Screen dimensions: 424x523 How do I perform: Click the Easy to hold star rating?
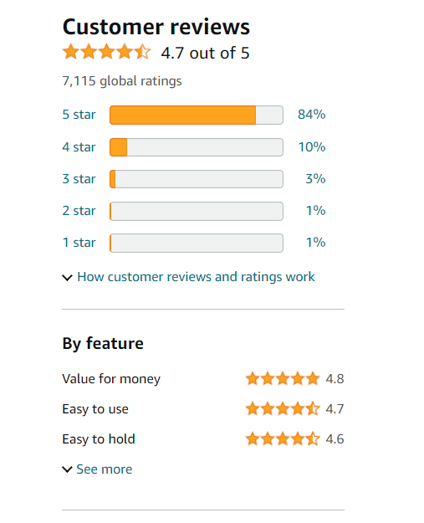pyautogui.click(x=283, y=439)
